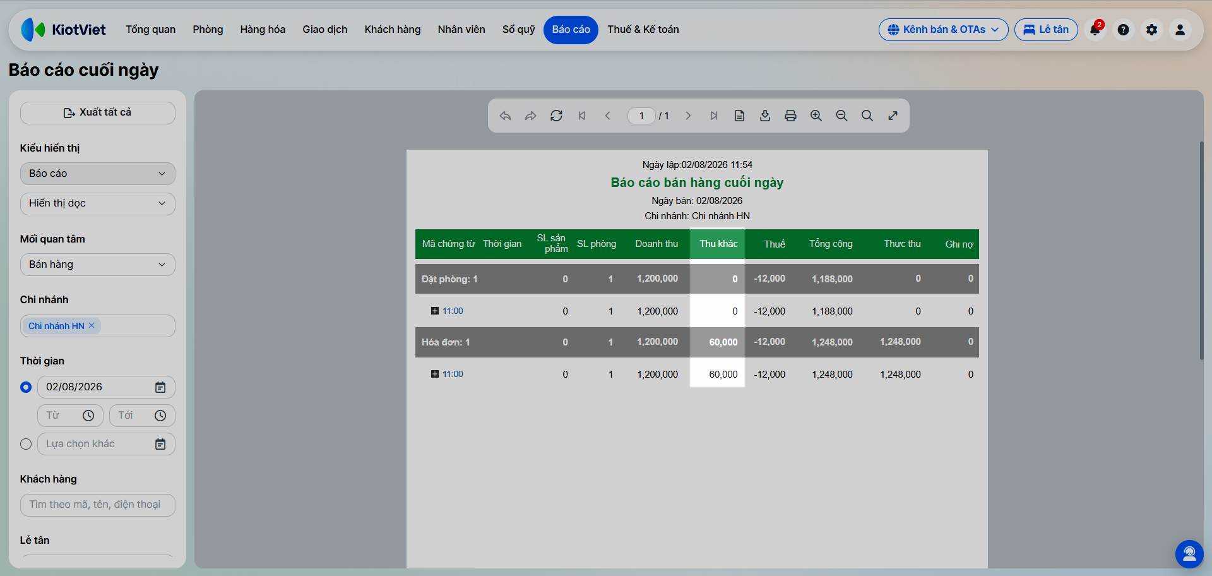Viewport: 1212px width, 576px height.
Task: Open Hàng hóa menu
Action: (x=263, y=30)
